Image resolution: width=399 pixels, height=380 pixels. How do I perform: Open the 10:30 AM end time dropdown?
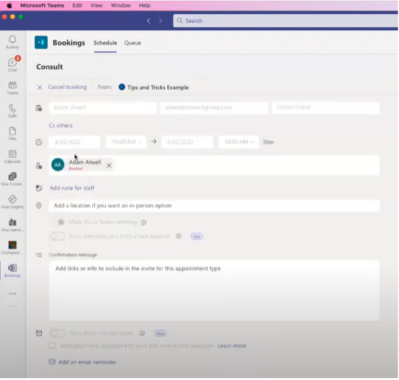click(239, 142)
